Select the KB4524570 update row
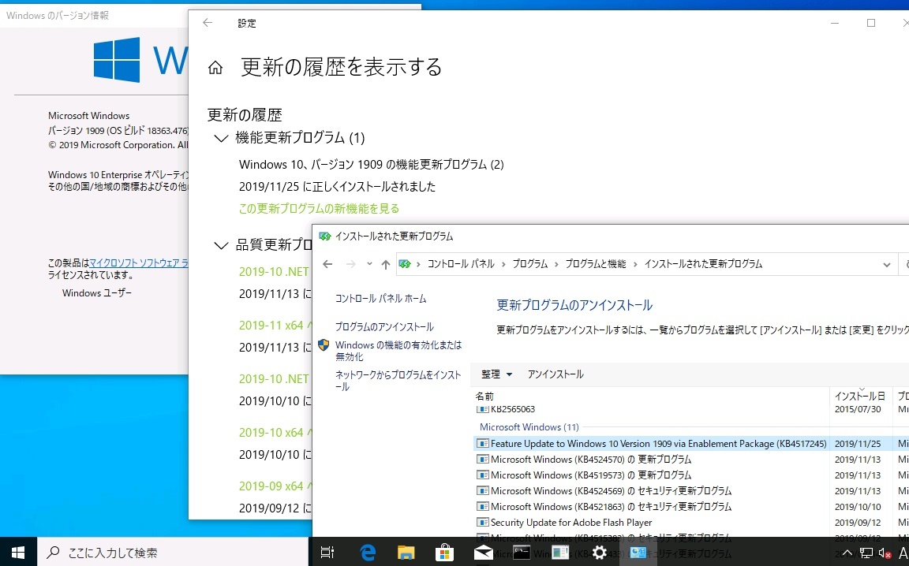The height and width of the screenshot is (566, 909). tap(690, 460)
